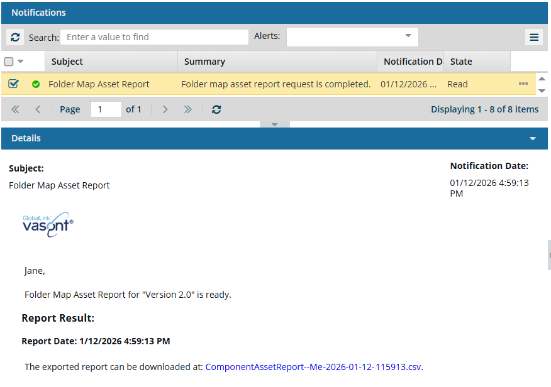This screenshot has height=387, width=551.
Task: Open the hamburger menu in Notifications toolbar
Action: [533, 37]
